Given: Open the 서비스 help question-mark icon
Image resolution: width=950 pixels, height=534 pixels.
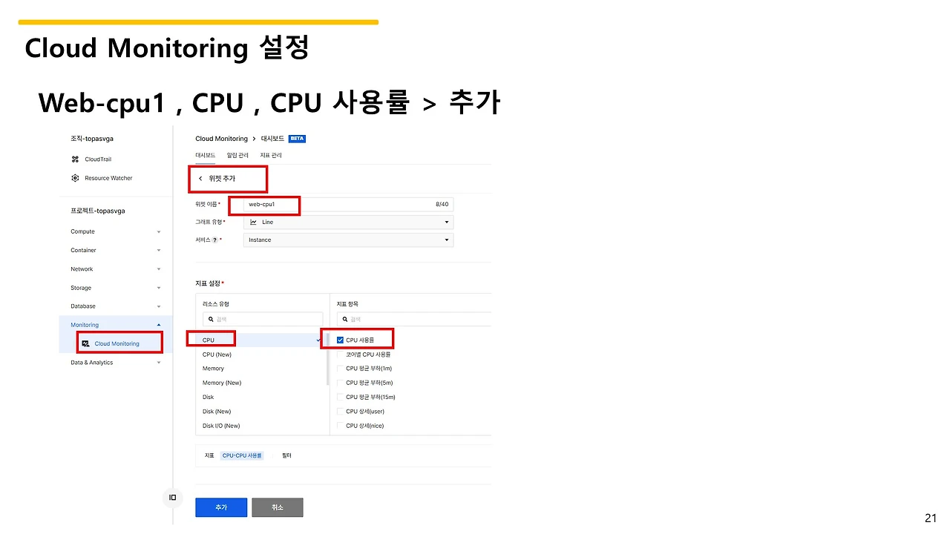Looking at the screenshot, I should (x=217, y=240).
